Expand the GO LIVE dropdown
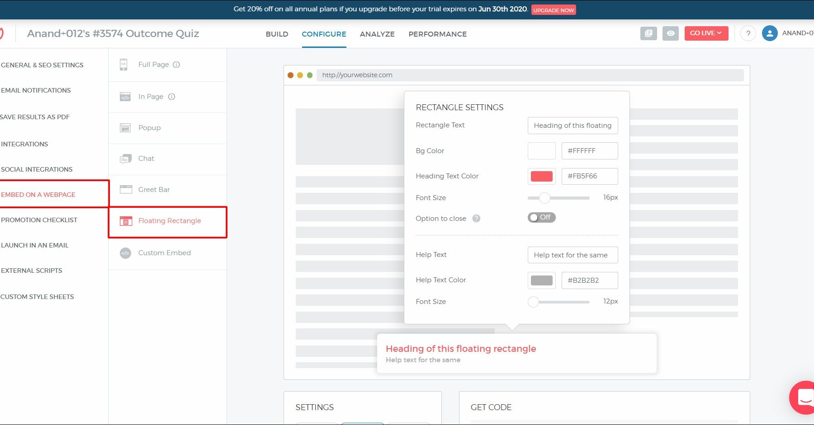814x425 pixels. click(x=706, y=33)
